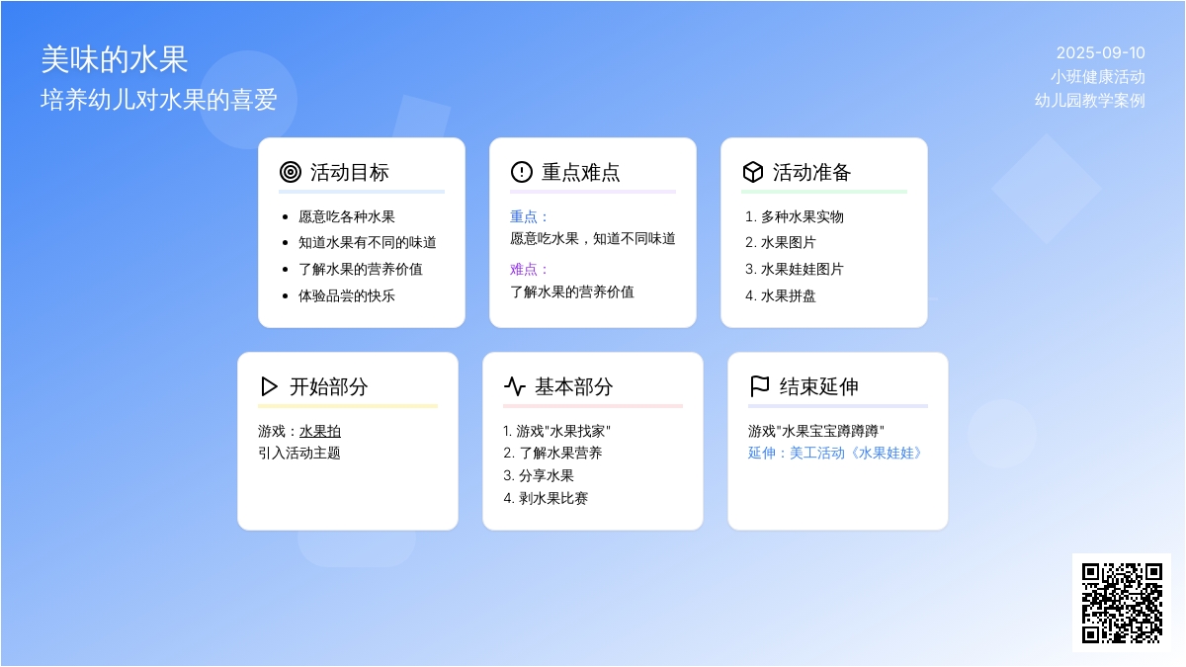1186x667 pixels.
Task: Click the subtitle 培养幼儿对水果的喜爱
Action: click(159, 100)
